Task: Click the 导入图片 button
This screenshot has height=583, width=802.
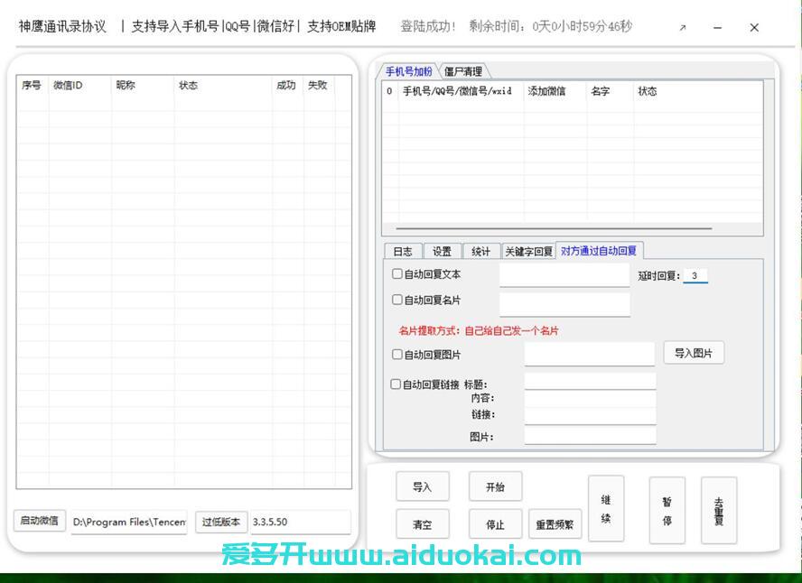Action: pyautogui.click(x=694, y=353)
